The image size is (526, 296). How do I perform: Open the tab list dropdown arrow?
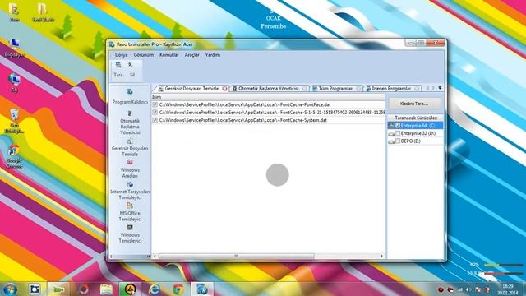tap(440, 88)
